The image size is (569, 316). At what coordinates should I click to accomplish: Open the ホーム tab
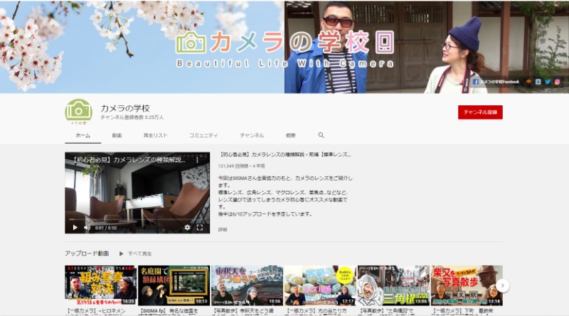tap(83, 135)
